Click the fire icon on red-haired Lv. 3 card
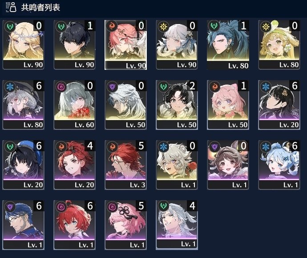This screenshot has height=258, width=307. tap(113, 146)
